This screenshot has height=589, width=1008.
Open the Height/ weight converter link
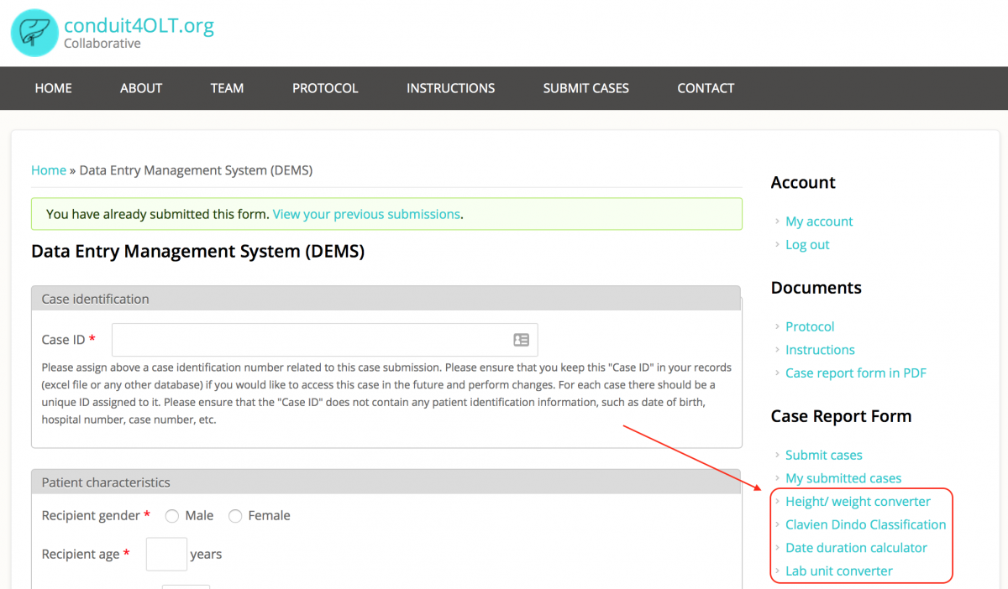pos(858,502)
